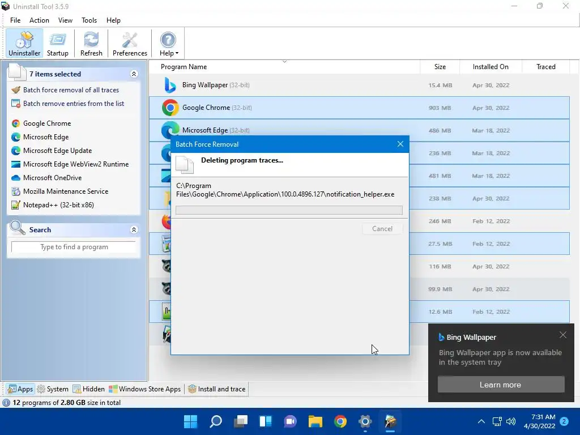Viewport: 580px width, 435px height.
Task: Click the deletion progress bar
Action: (289, 210)
